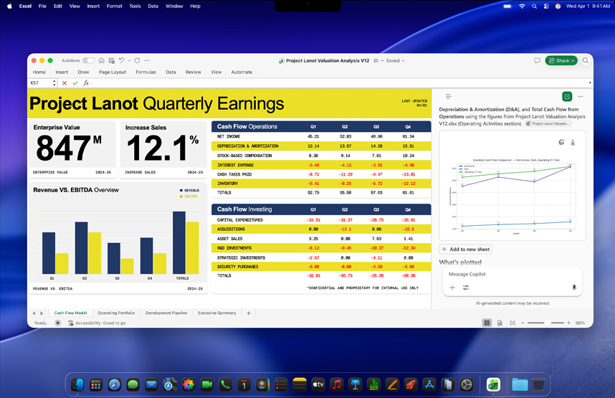The height and width of the screenshot is (398, 615).
Task: Click the Undo arrow icon
Action: [x=120, y=61]
